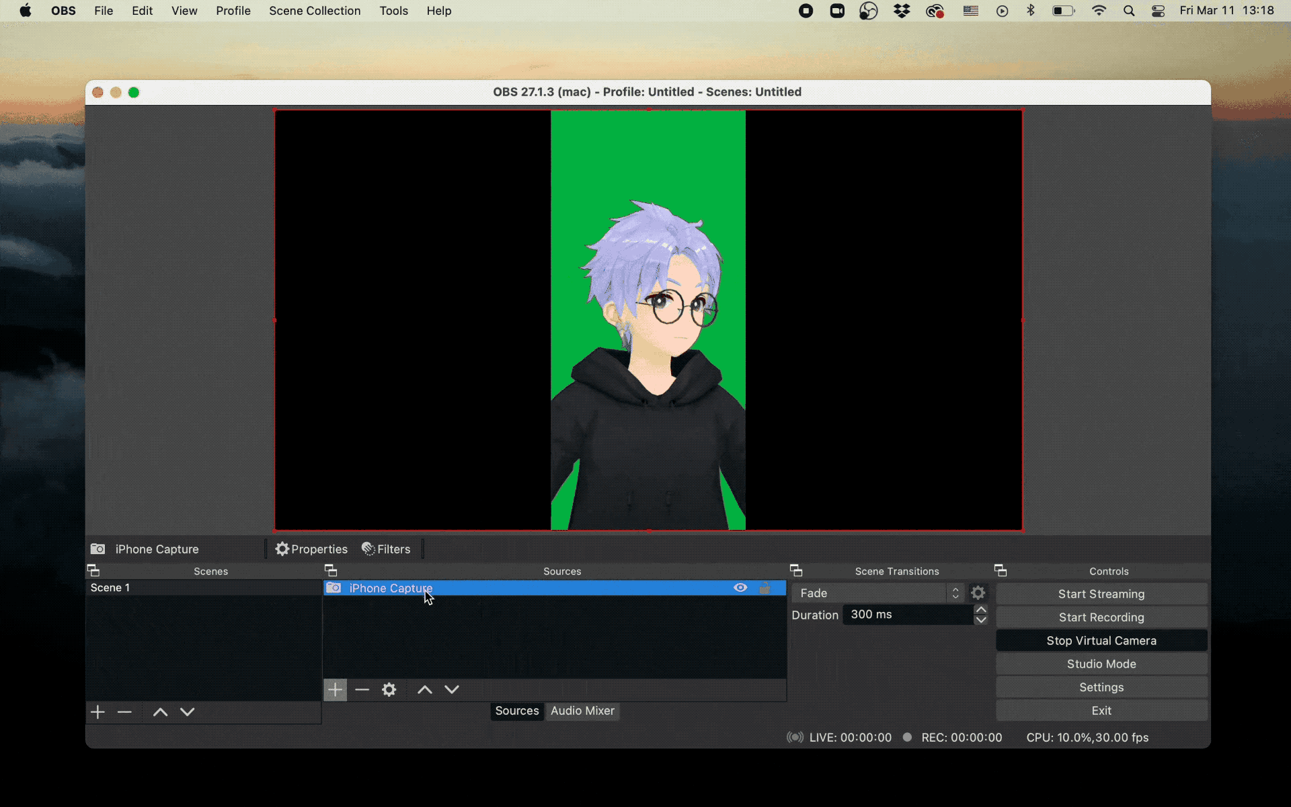The width and height of the screenshot is (1291, 807).
Task: Hide the iPhone Capture source
Action: tap(740, 588)
